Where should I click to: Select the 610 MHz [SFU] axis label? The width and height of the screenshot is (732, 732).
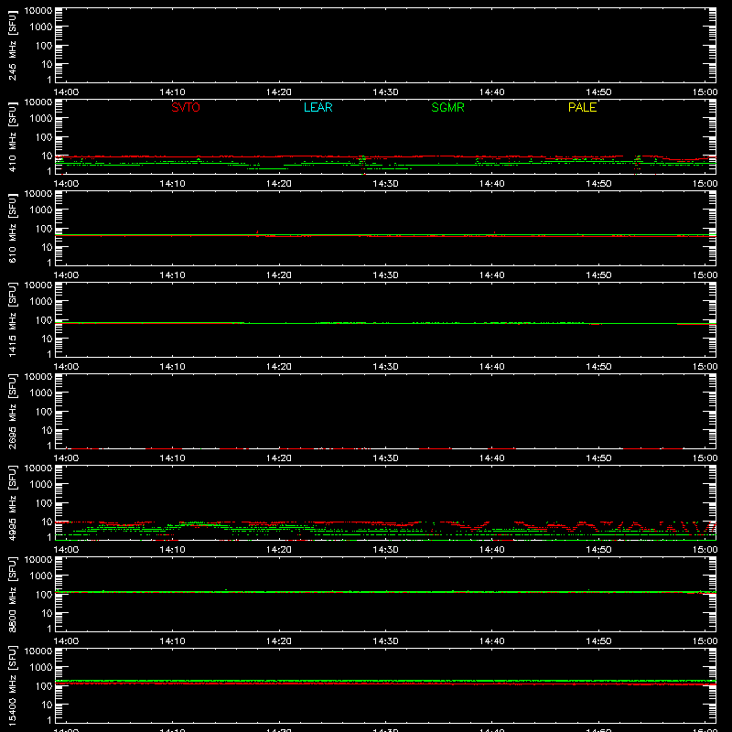point(12,228)
